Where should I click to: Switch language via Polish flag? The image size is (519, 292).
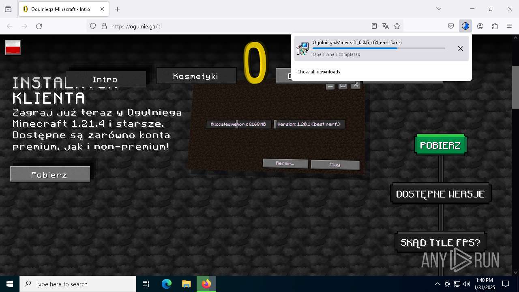tap(13, 47)
